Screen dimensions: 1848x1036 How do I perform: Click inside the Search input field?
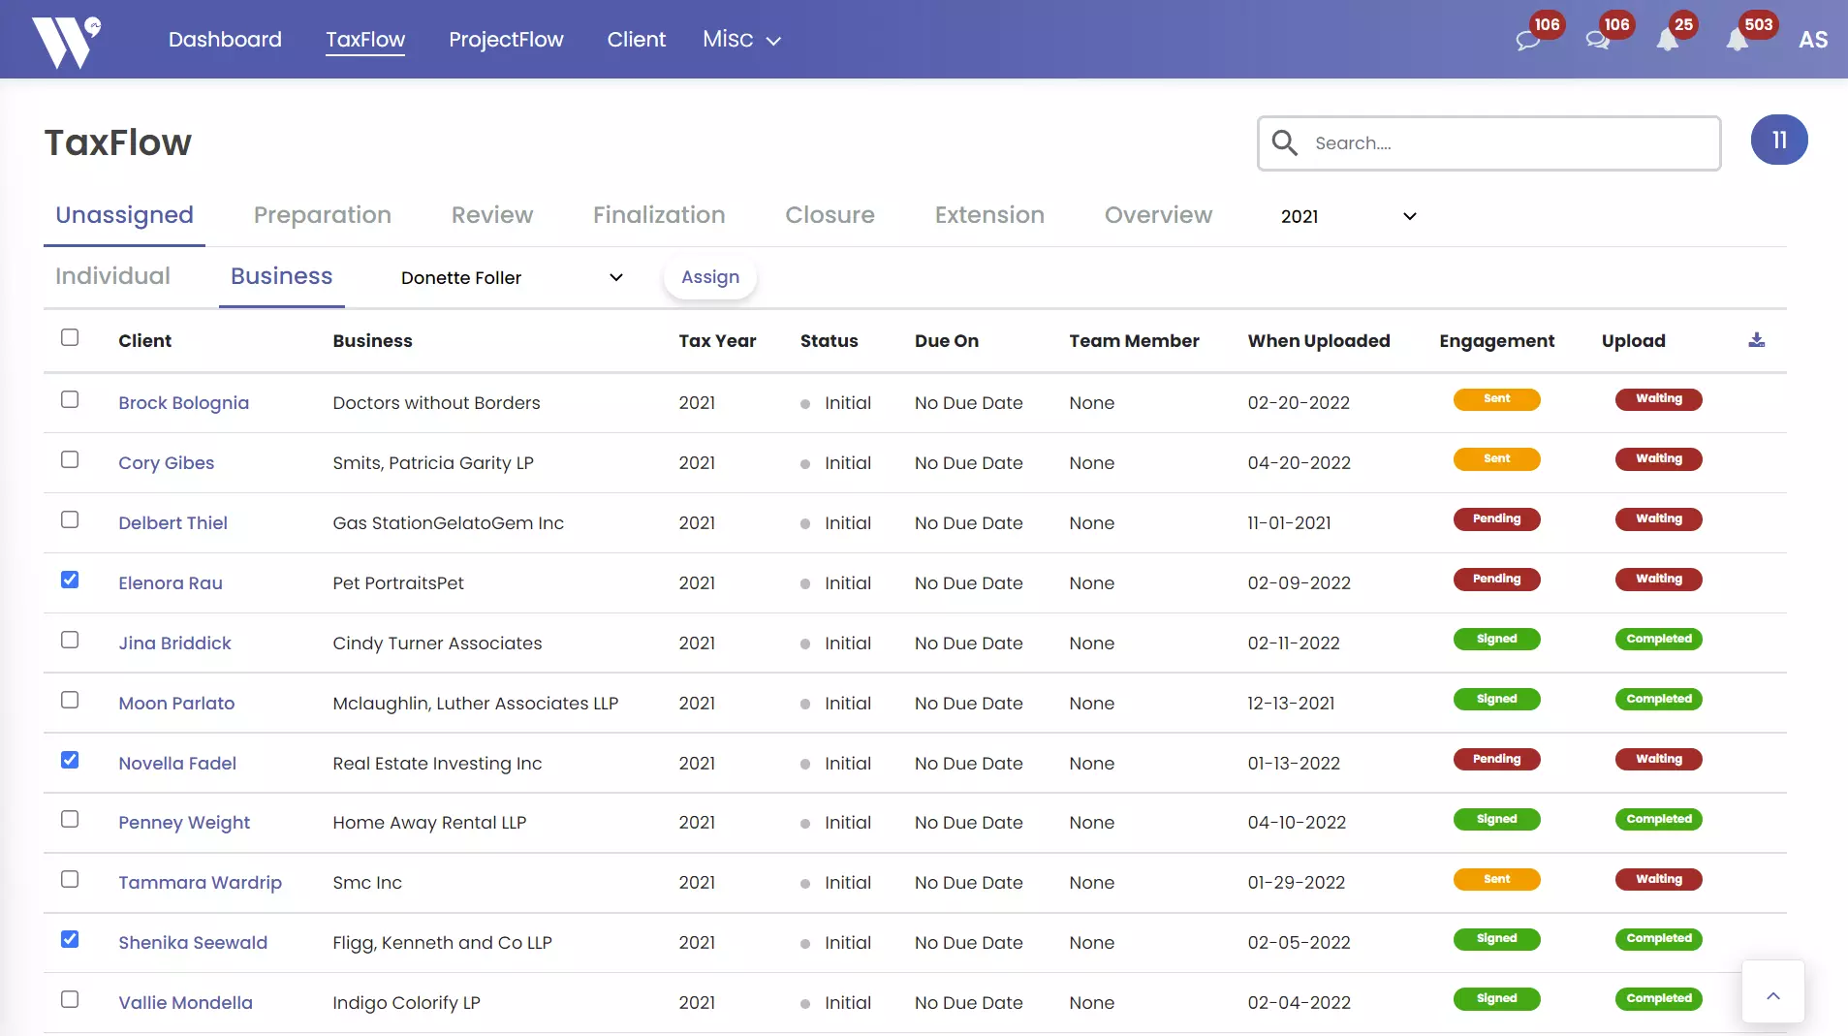1454,142
